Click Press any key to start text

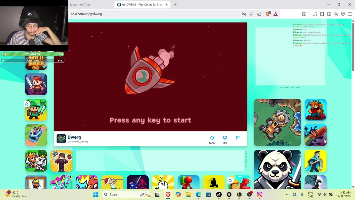(150, 120)
